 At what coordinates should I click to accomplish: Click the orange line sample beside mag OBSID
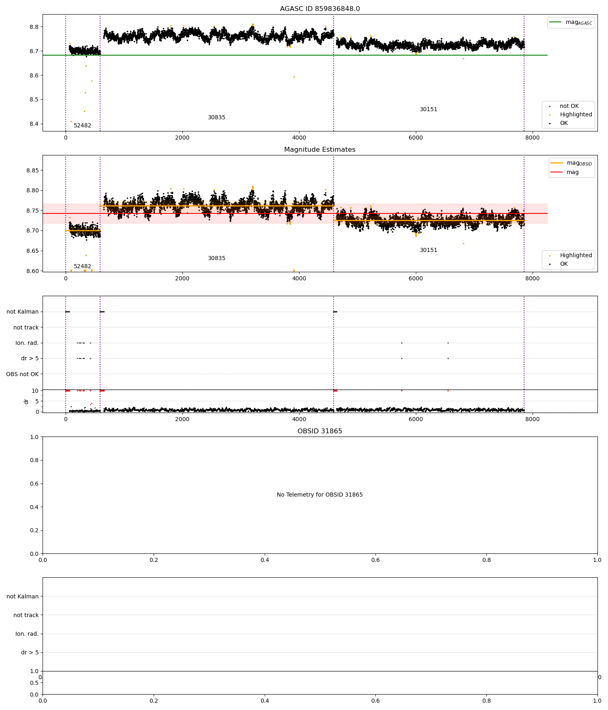[557, 163]
